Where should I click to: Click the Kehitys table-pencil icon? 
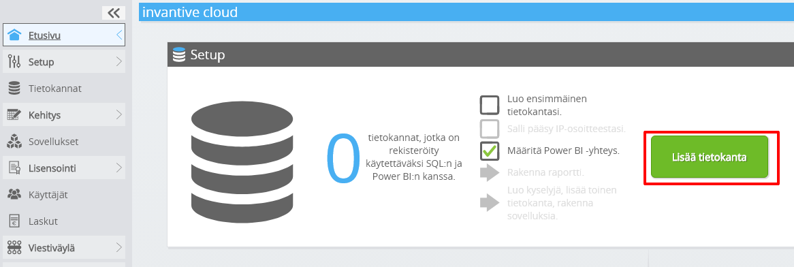(14, 115)
